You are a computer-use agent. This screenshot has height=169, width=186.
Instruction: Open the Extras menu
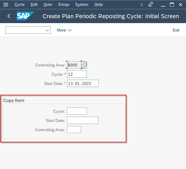64,5
